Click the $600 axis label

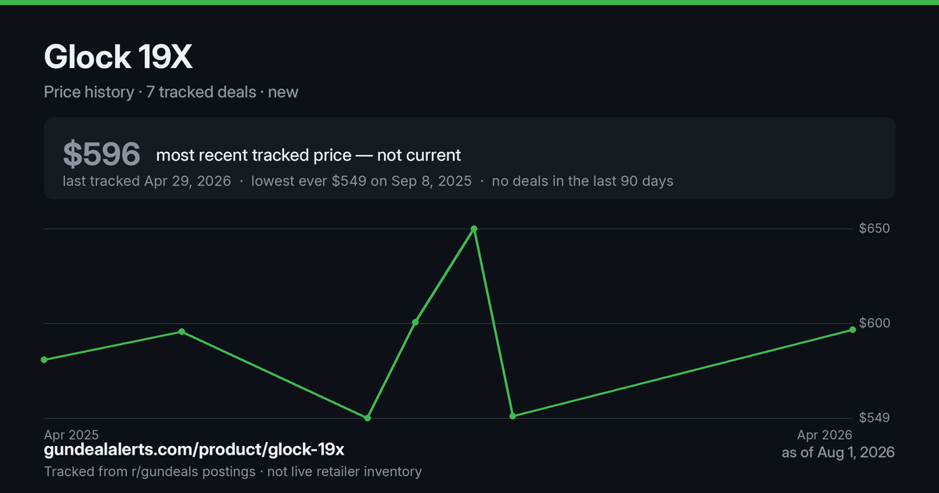pyautogui.click(x=873, y=323)
